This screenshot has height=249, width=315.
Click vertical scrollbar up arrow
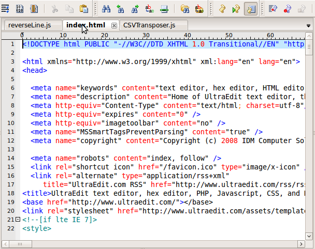pos(309,36)
